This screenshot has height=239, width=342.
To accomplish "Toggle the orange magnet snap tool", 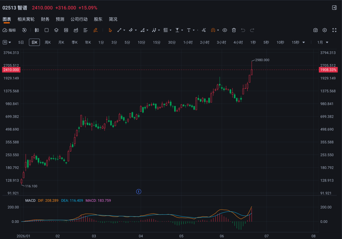I will 213,30.
